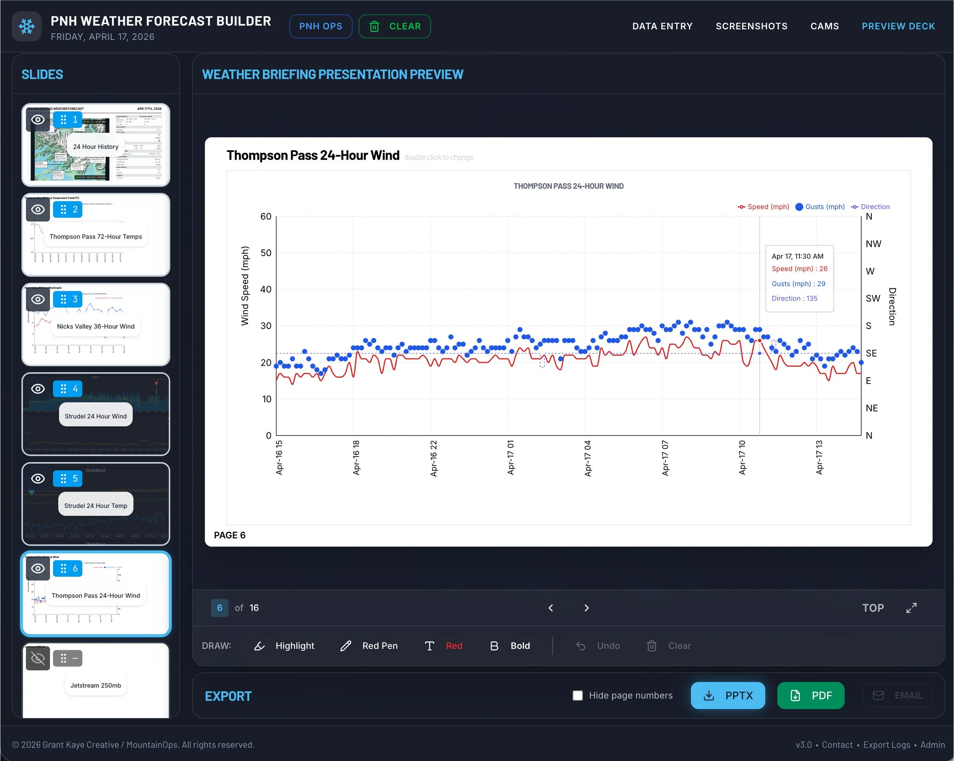The height and width of the screenshot is (761, 954).
Task: Click the trash icon in CLEAR button
Action: pos(374,27)
